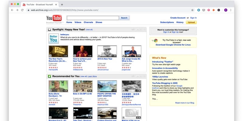View all Spotlight videos
Screen dimensions: 243x121
pyautogui.click(x=89, y=29)
